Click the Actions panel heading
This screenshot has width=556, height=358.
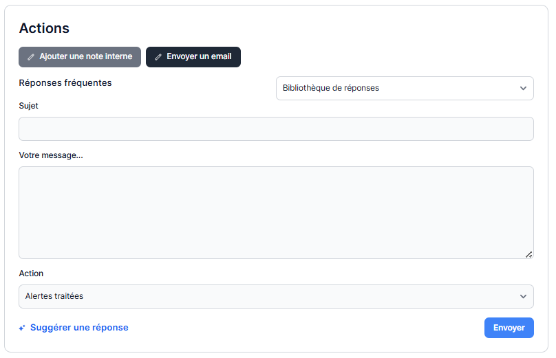44,28
